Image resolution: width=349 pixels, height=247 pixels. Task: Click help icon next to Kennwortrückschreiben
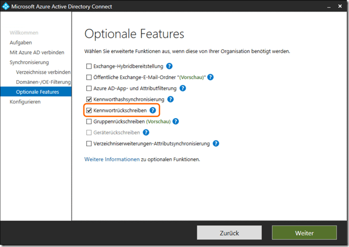point(153,110)
